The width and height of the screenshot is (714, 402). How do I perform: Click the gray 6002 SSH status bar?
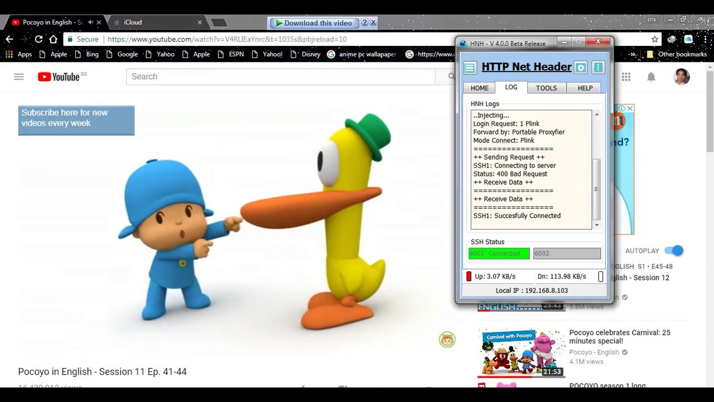[567, 253]
